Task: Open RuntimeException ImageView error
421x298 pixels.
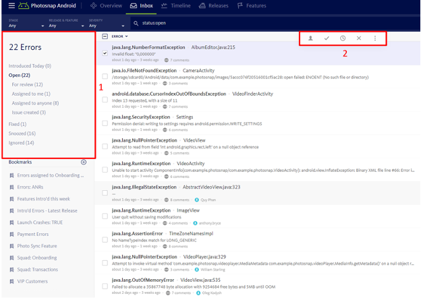Action: click(156, 210)
